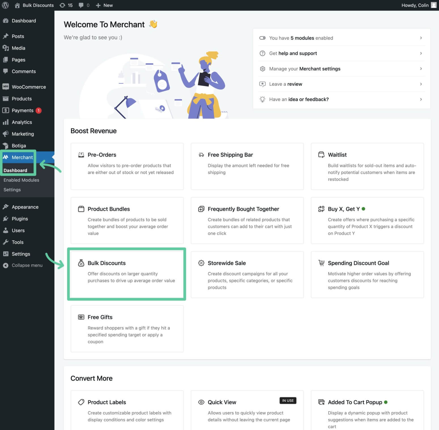Click the Quick View eye icon
Image resolution: width=439 pixels, height=430 pixels.
coord(201,402)
